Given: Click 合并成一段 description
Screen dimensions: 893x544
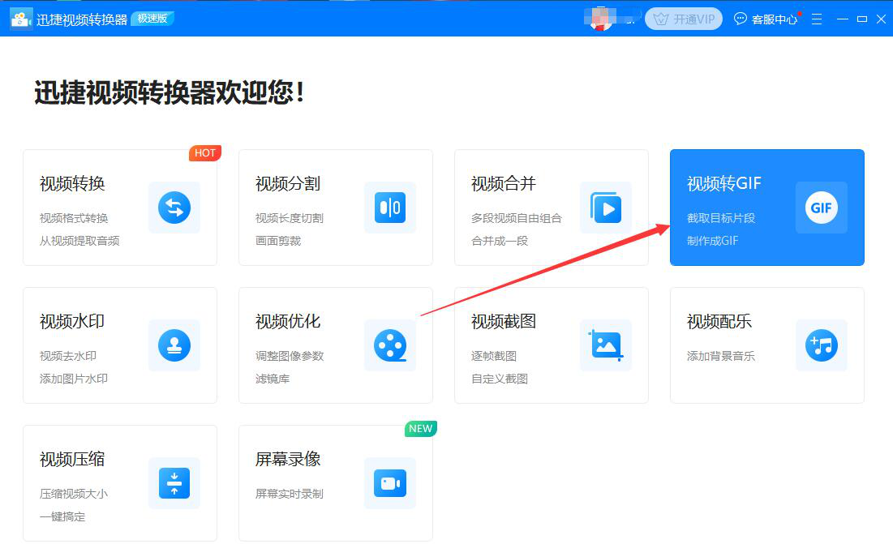Looking at the screenshot, I should pyautogui.click(x=500, y=241).
